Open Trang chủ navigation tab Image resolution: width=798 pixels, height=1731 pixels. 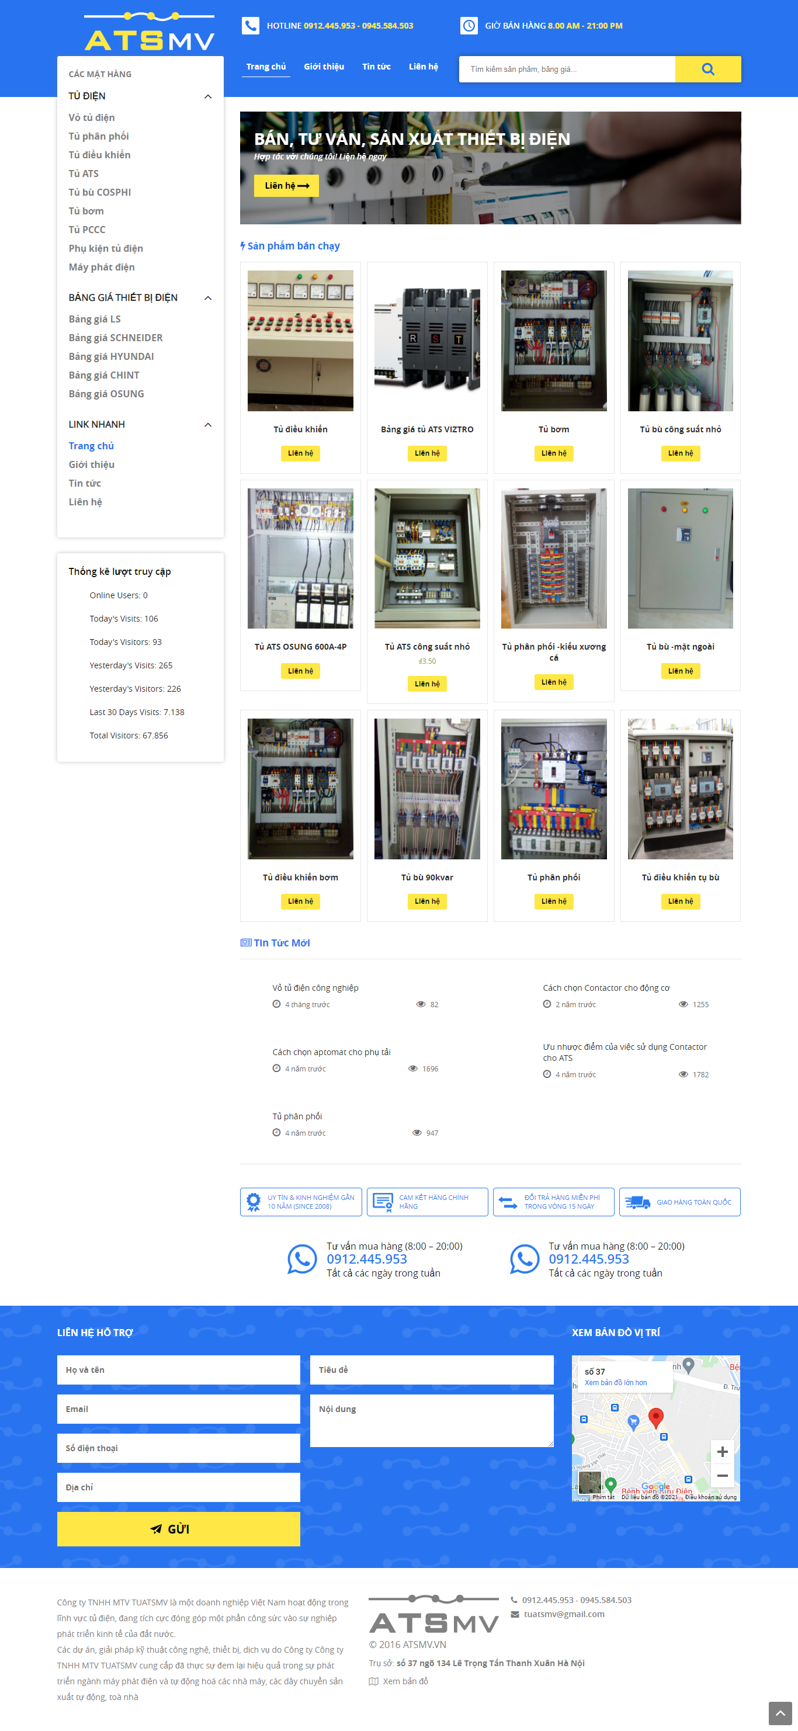tap(266, 67)
